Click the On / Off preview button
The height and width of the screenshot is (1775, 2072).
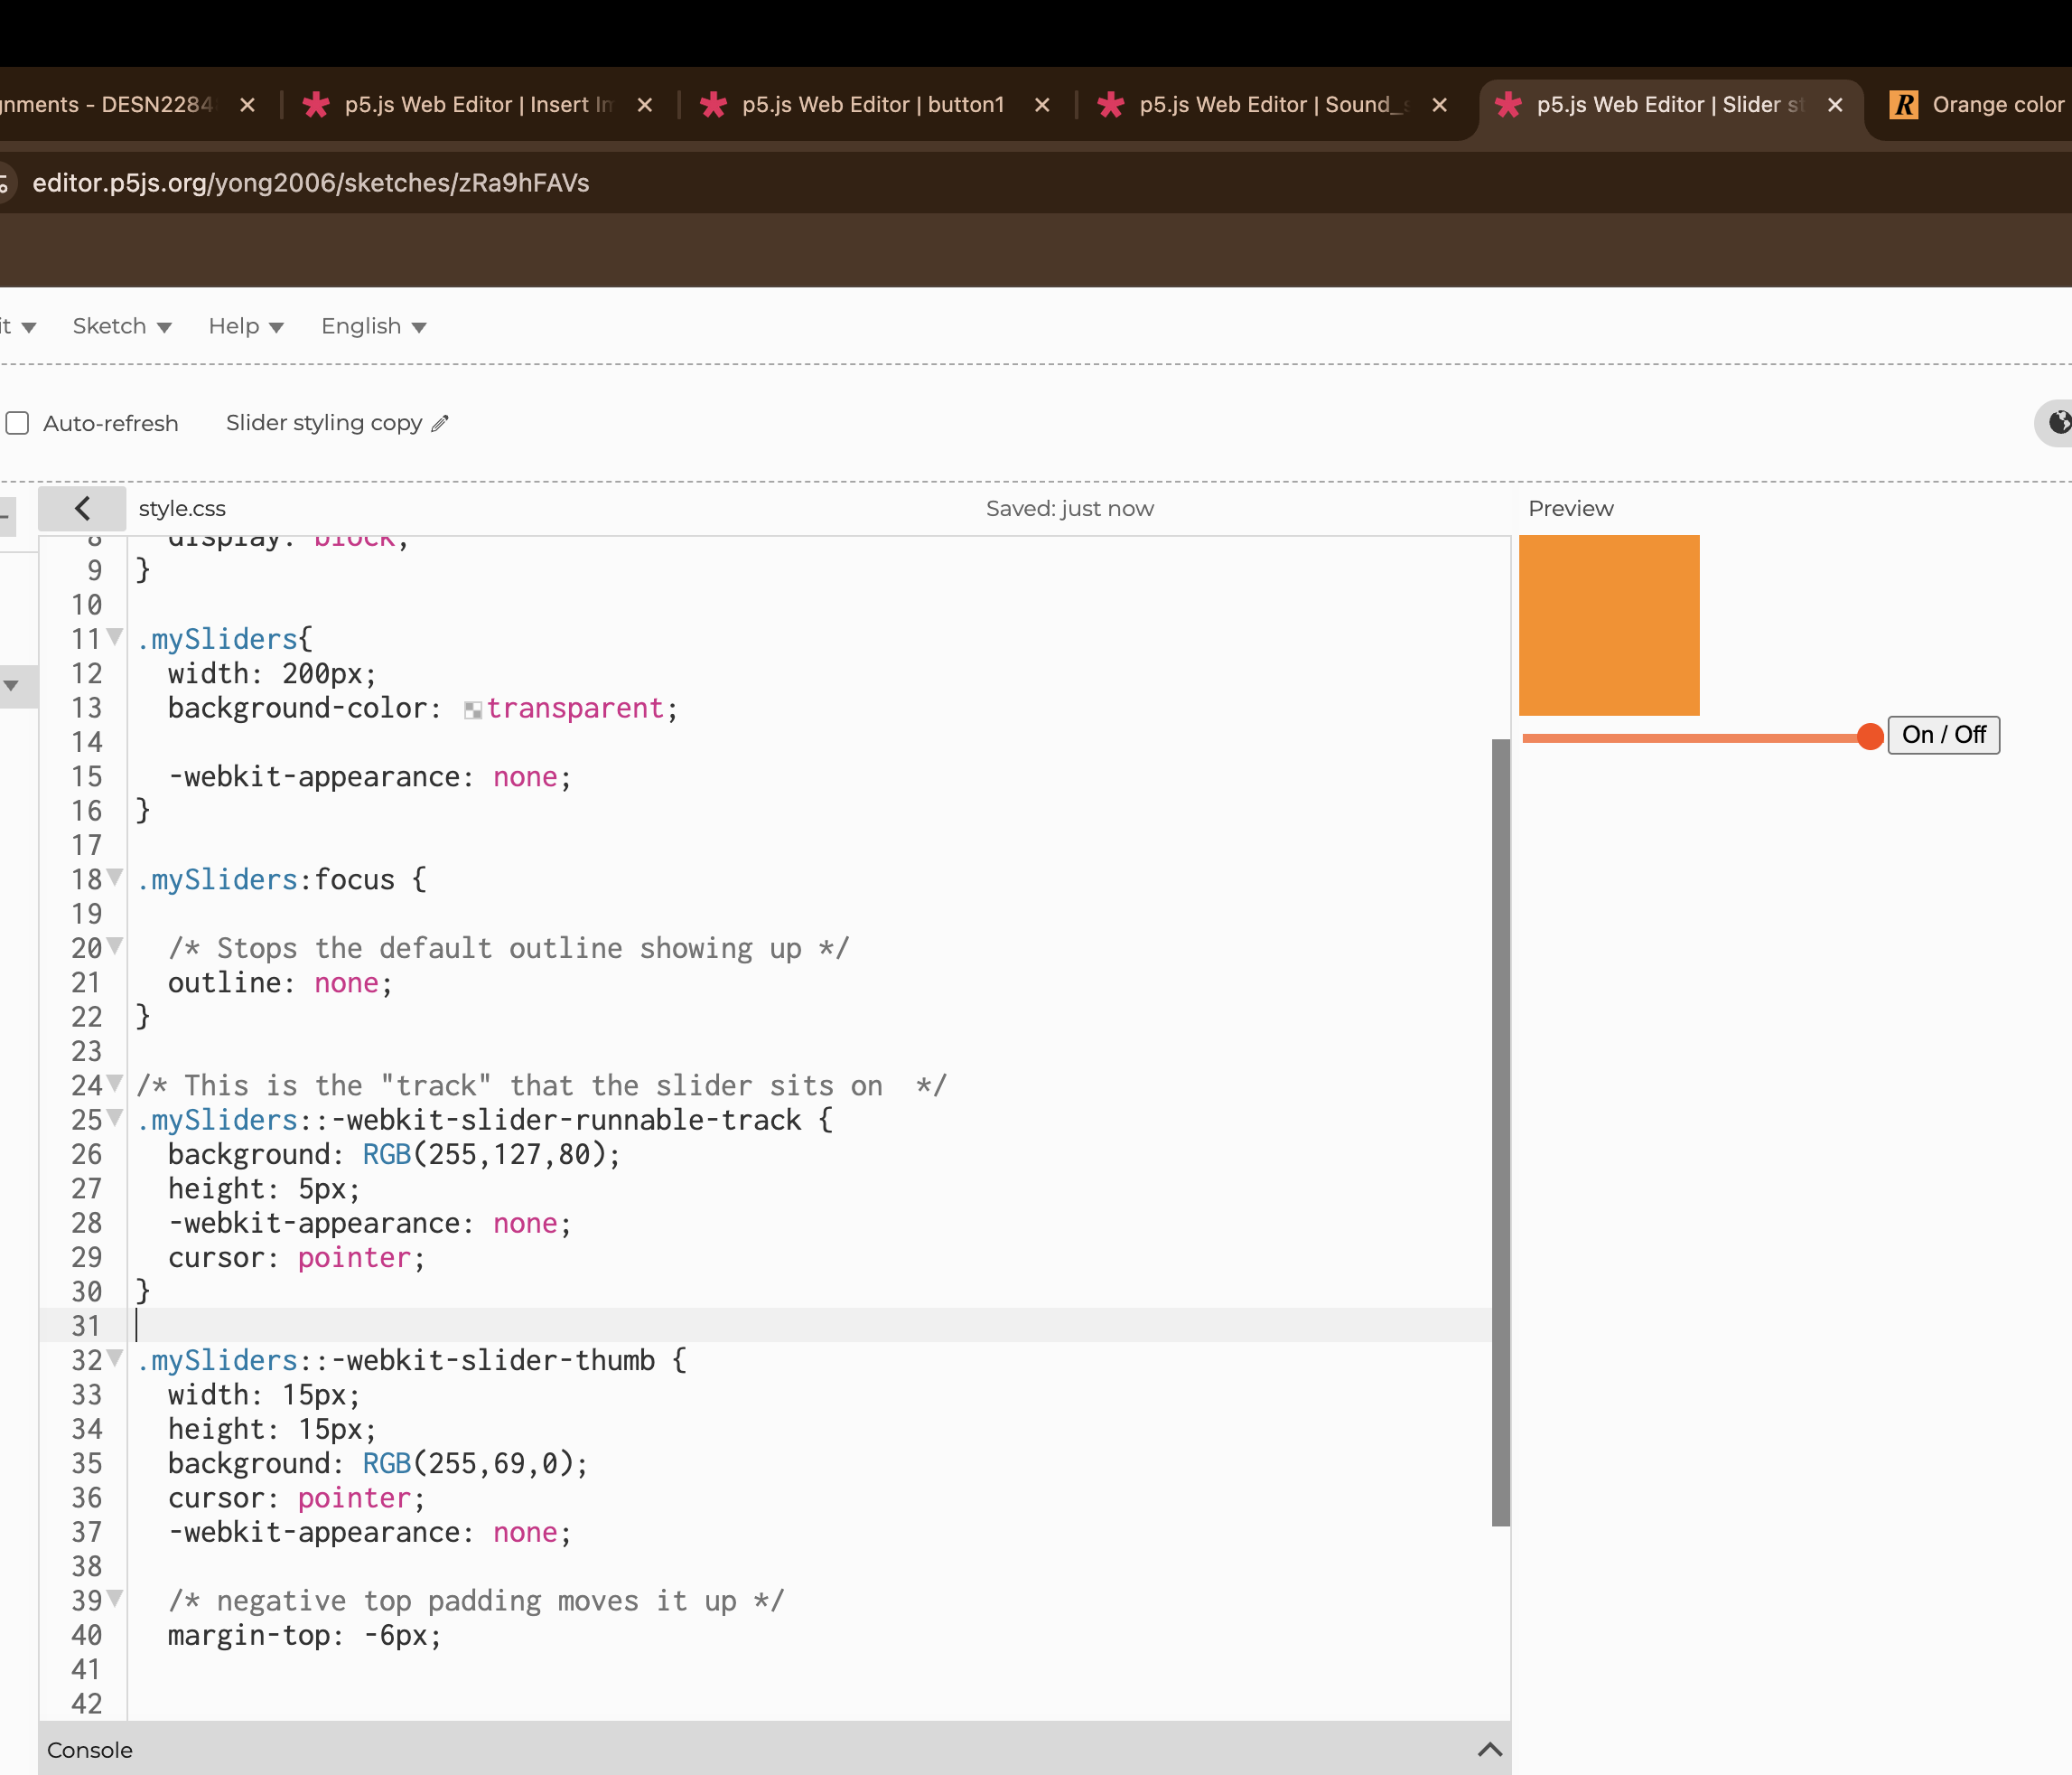pyautogui.click(x=1943, y=736)
